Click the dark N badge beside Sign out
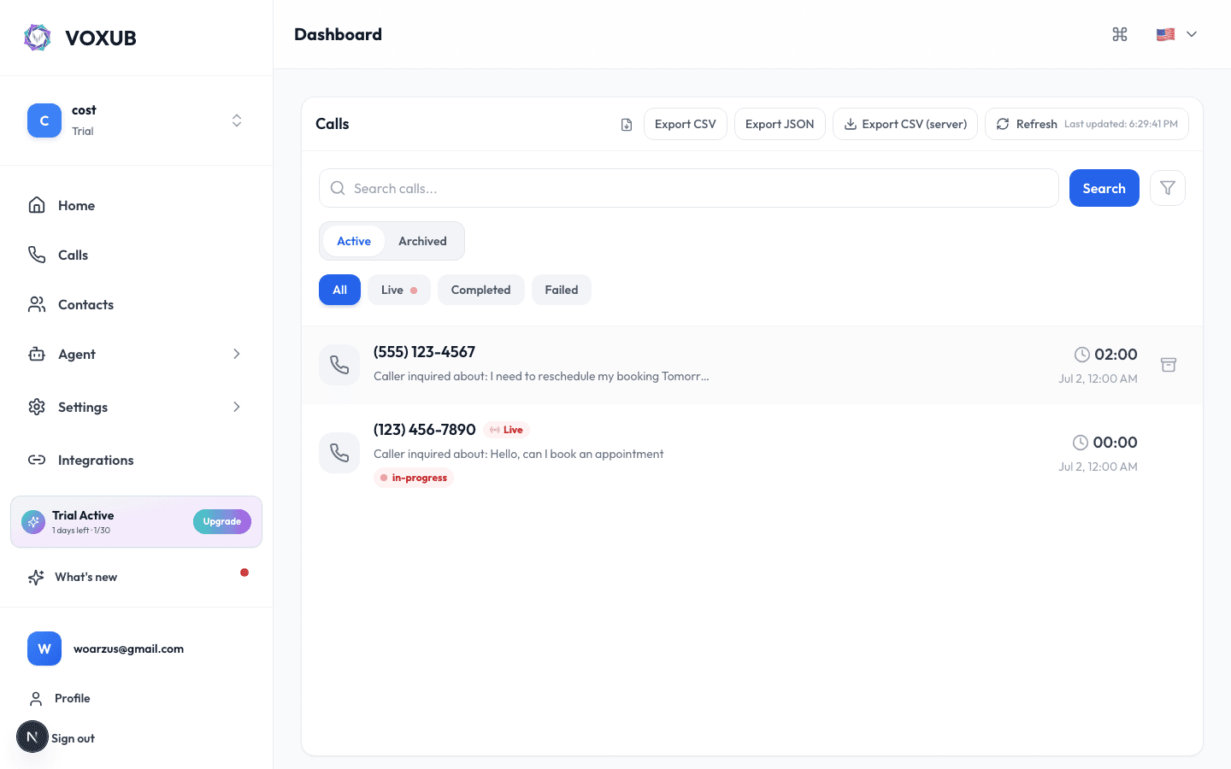 32,737
